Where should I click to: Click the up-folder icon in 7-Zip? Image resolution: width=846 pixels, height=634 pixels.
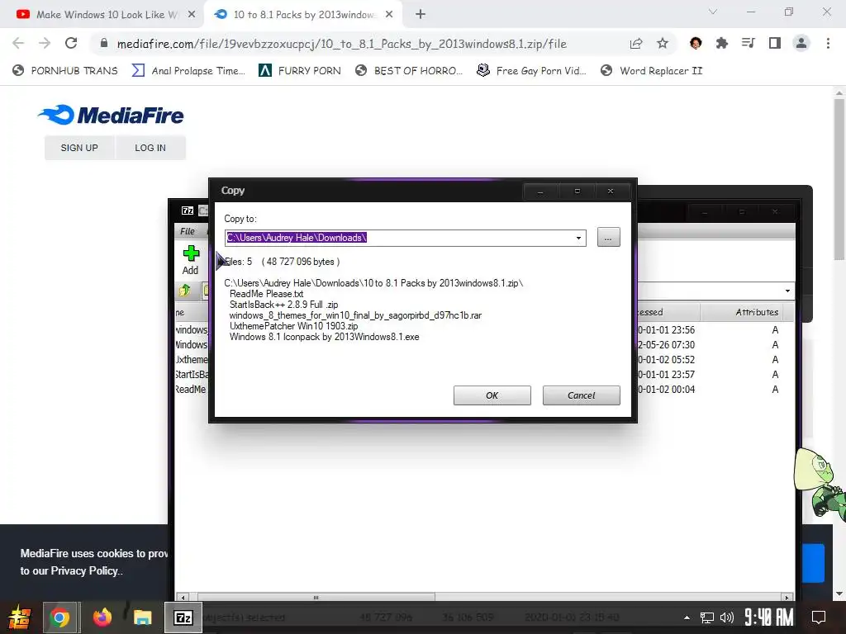(185, 291)
